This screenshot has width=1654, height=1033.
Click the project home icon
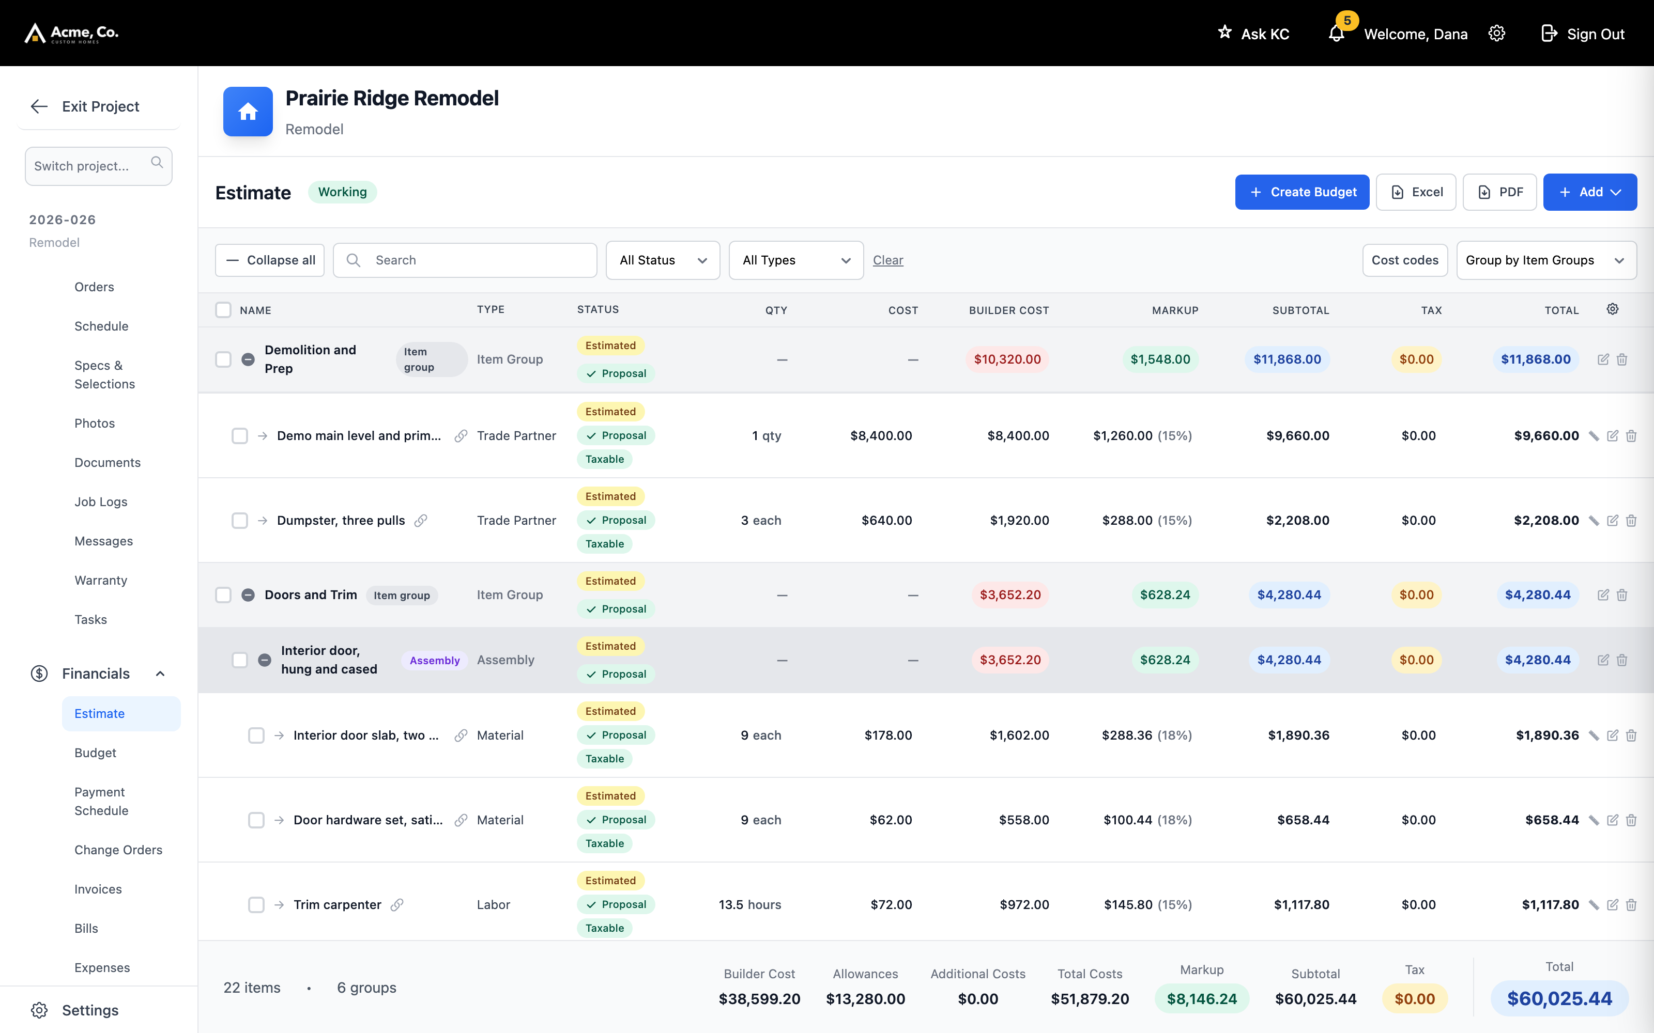point(248,112)
